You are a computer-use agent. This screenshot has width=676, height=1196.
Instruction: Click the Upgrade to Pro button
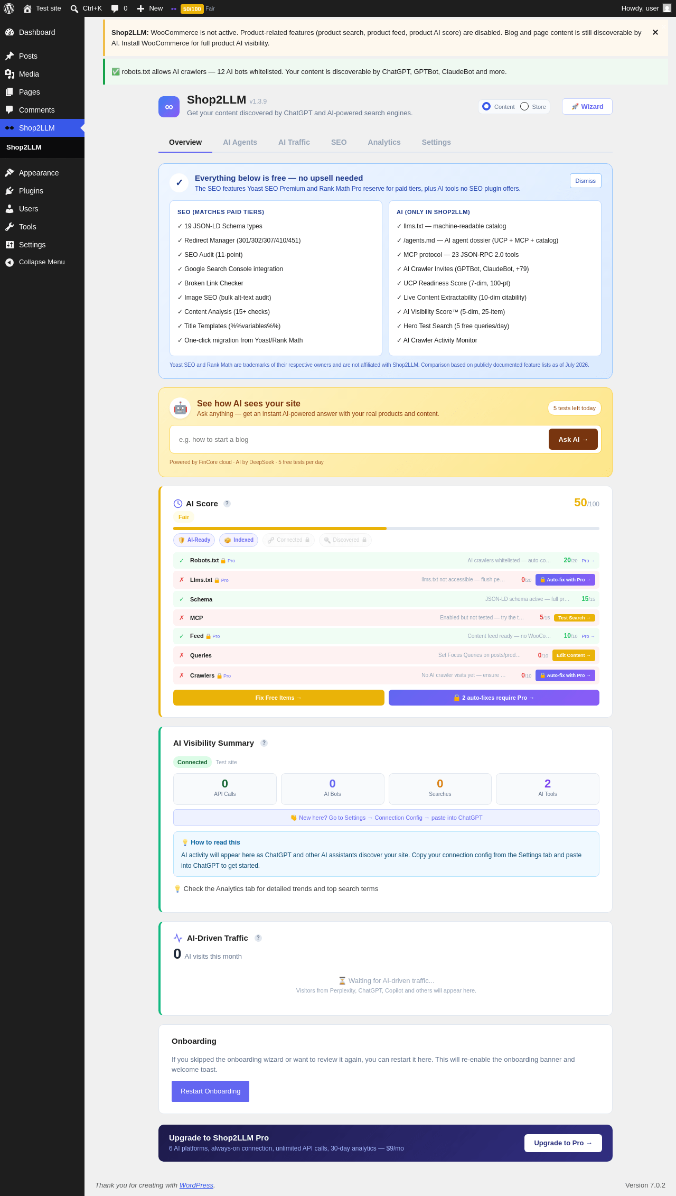(x=563, y=1143)
